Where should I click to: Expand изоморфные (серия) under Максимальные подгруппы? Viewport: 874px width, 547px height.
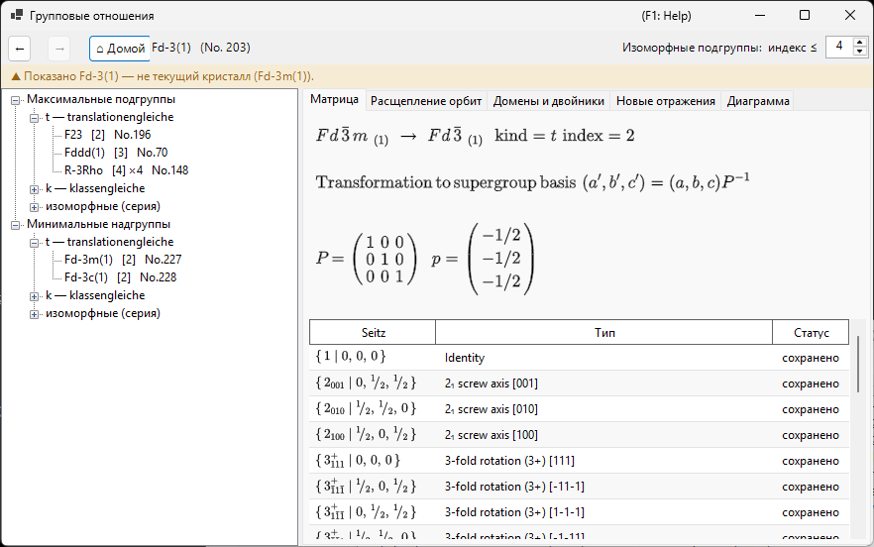[x=34, y=207]
